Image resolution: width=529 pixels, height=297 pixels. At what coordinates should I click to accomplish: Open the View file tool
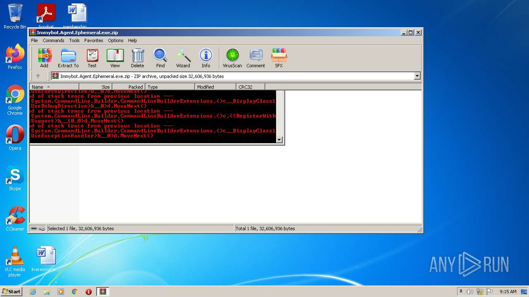coord(115,58)
